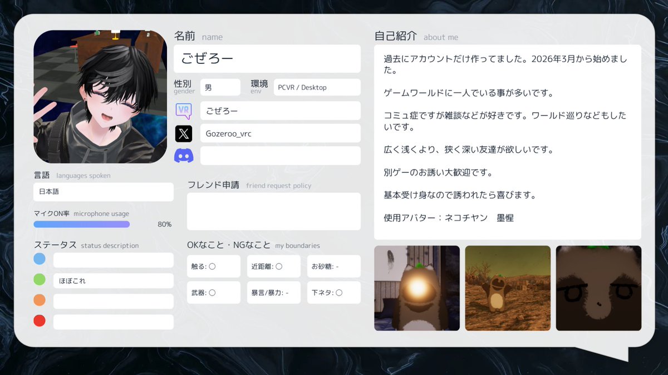Click the microphone usage 80% bar
The width and height of the screenshot is (668, 375).
[81, 224]
